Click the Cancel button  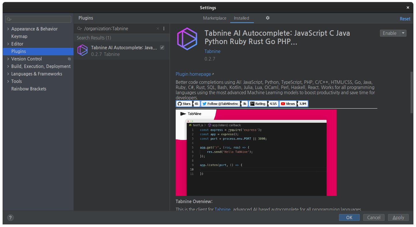(x=374, y=217)
